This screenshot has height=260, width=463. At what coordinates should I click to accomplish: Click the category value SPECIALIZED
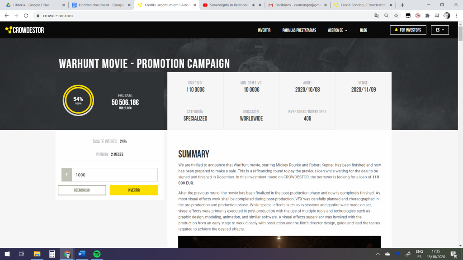(x=195, y=119)
